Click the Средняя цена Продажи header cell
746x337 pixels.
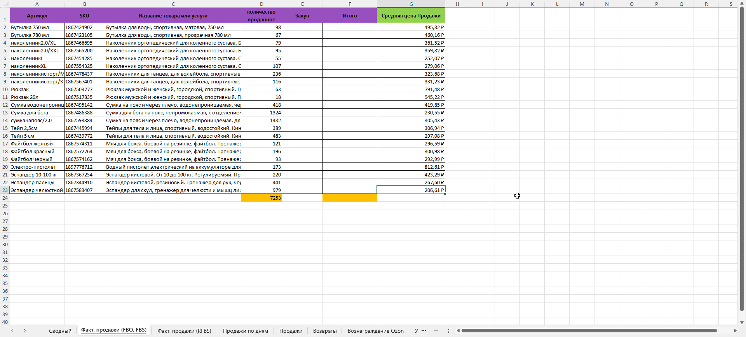coord(411,16)
